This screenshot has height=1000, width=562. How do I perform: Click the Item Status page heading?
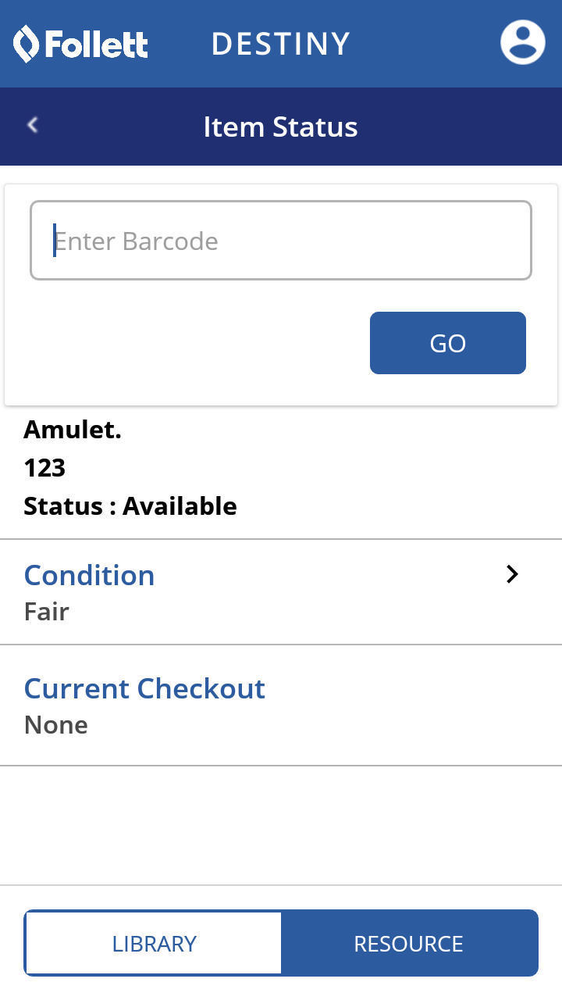[280, 127]
